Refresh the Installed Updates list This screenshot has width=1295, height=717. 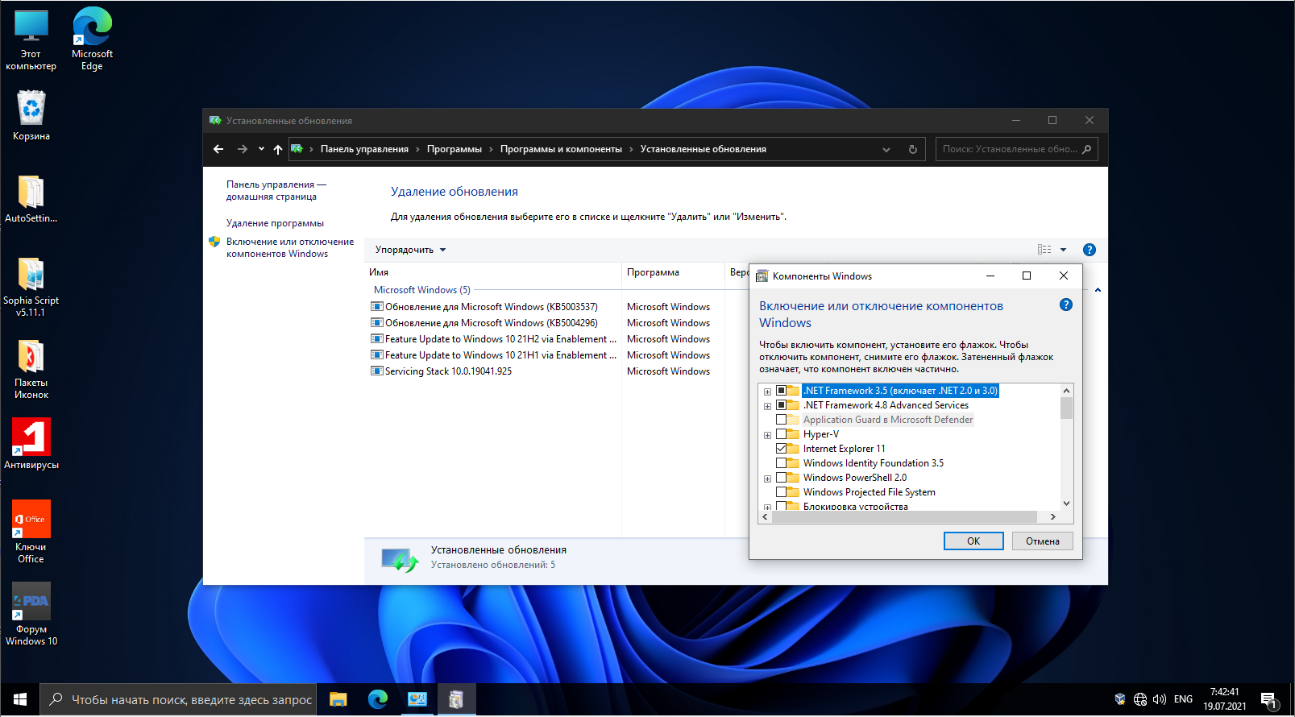point(913,149)
